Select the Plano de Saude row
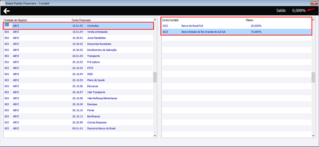Viewport: 319px width, 147px height. click(x=78, y=80)
